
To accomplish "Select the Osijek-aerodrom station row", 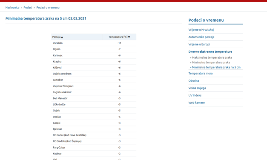I will 94,74.
